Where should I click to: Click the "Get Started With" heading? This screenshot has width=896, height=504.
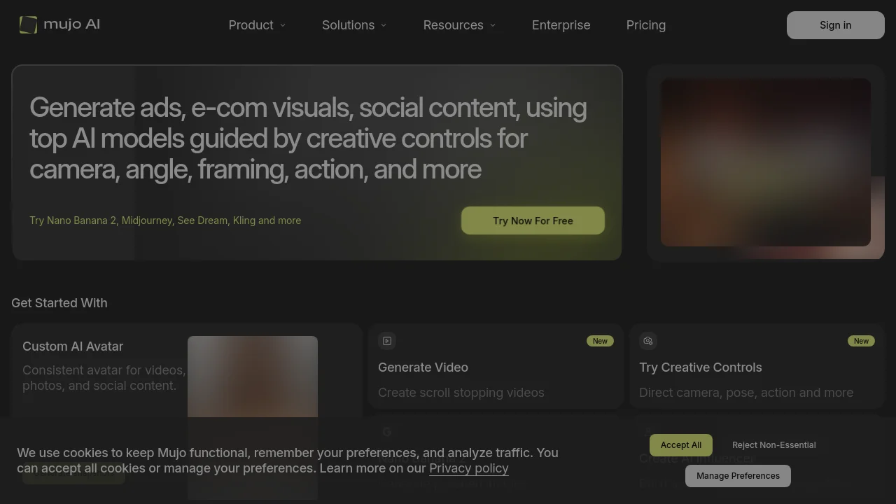coord(59,303)
